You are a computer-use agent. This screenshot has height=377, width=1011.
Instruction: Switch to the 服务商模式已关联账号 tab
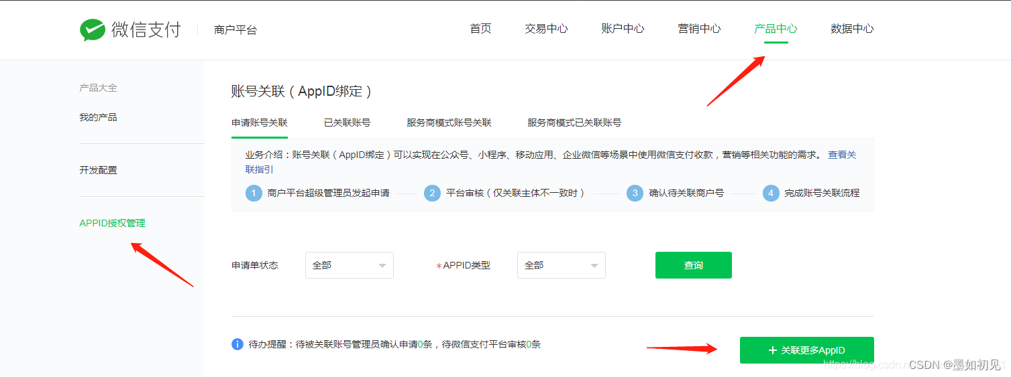(574, 123)
